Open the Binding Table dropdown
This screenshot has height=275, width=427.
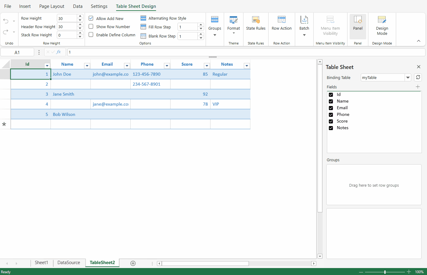click(408, 77)
